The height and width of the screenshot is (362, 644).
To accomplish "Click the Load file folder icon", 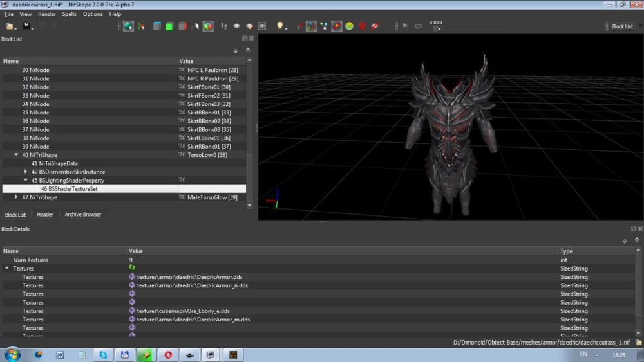I will 8,26.
